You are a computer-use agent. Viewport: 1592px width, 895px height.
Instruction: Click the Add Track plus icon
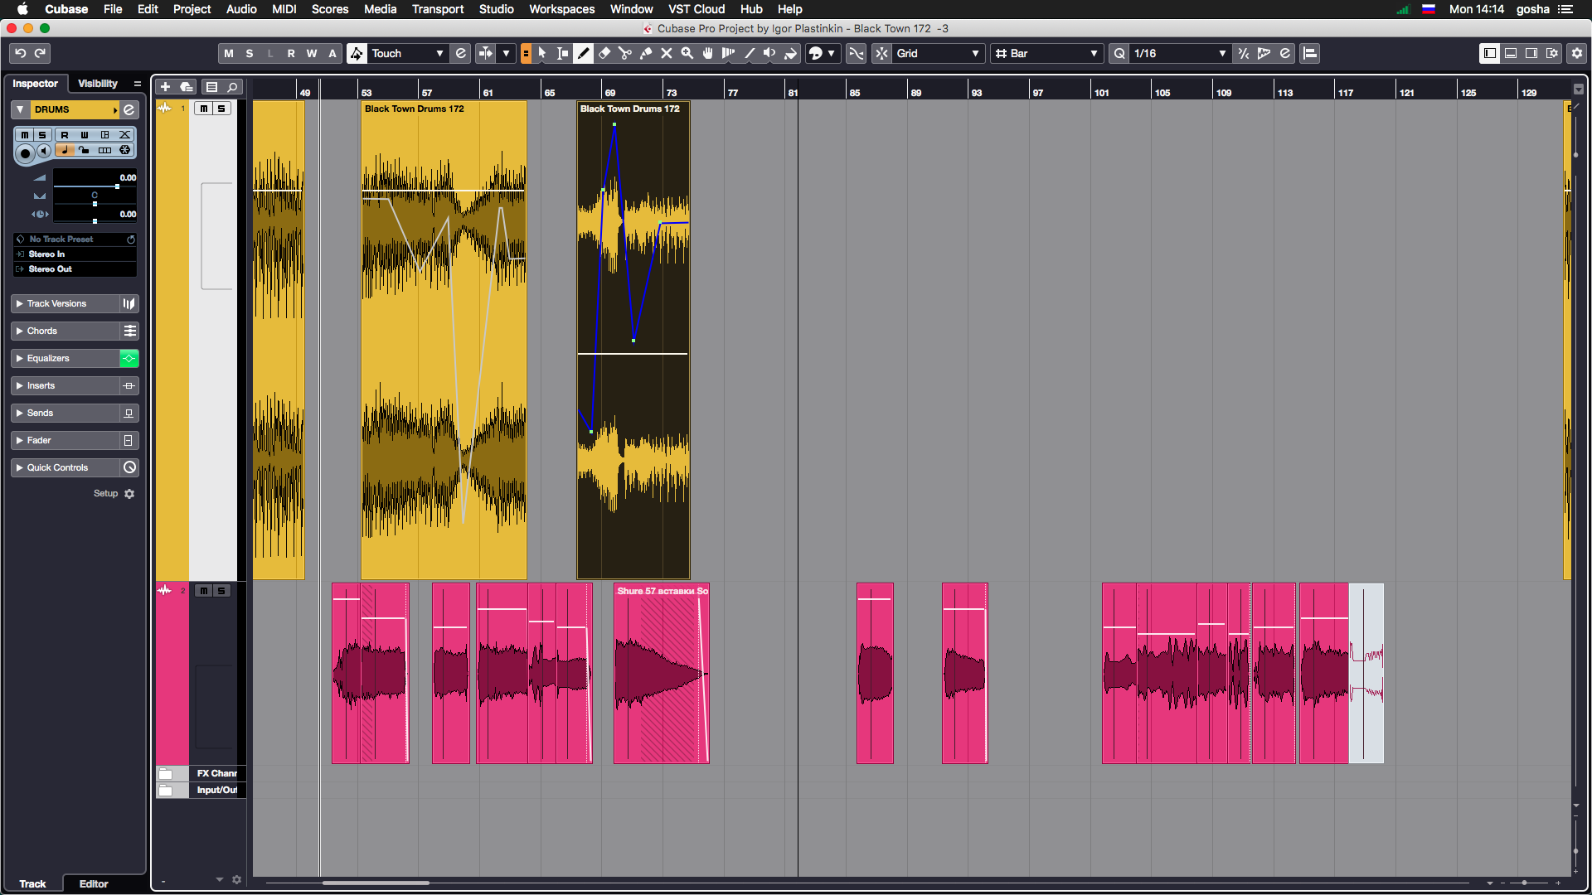(x=165, y=87)
